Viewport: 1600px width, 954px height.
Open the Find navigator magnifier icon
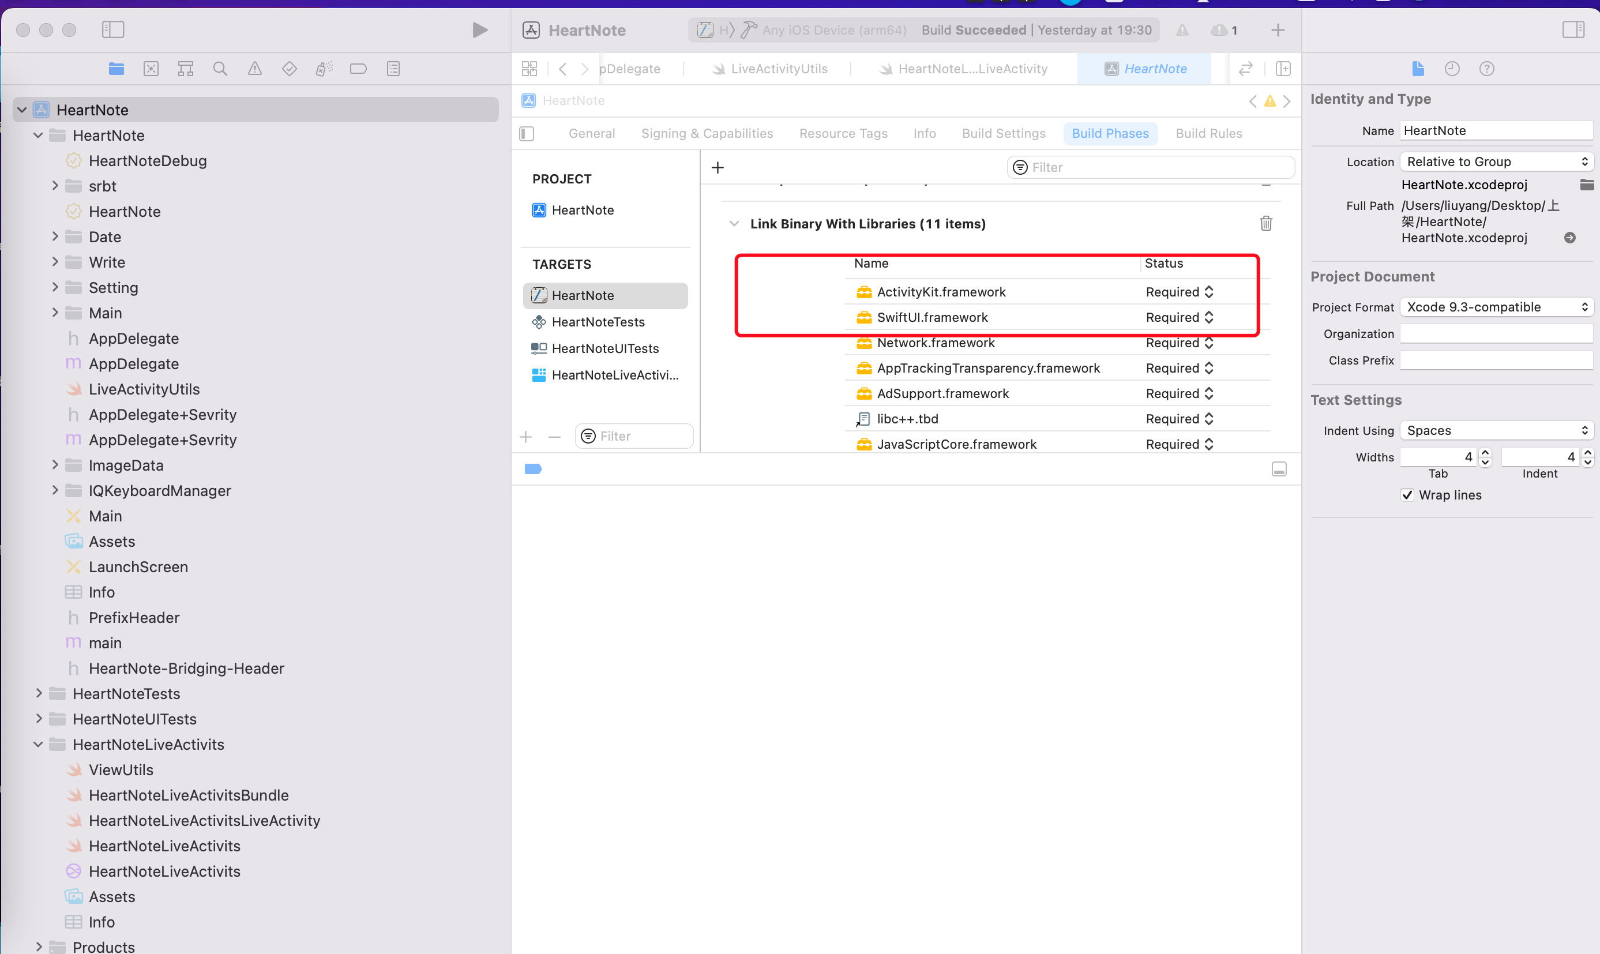220,69
